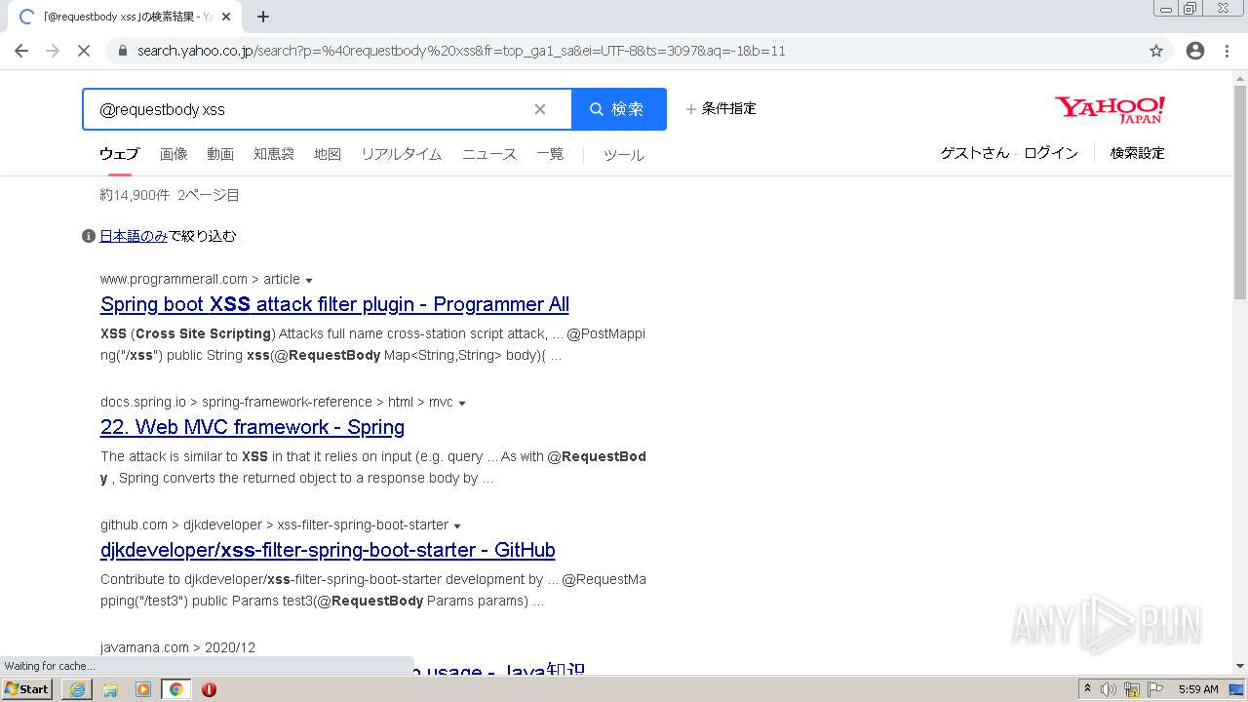Click the javamana.com > 2020/12 breadcrumb
The width and height of the screenshot is (1248, 702).
(x=177, y=647)
